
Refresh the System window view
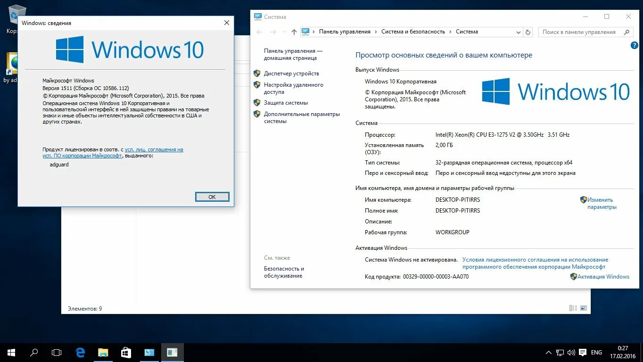pyautogui.click(x=528, y=32)
